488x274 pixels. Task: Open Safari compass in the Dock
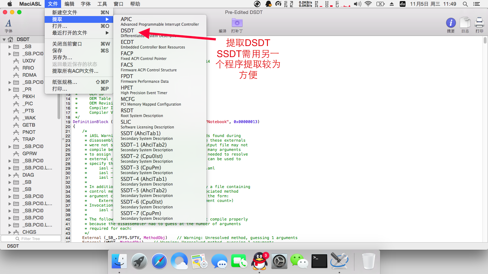coord(159,261)
